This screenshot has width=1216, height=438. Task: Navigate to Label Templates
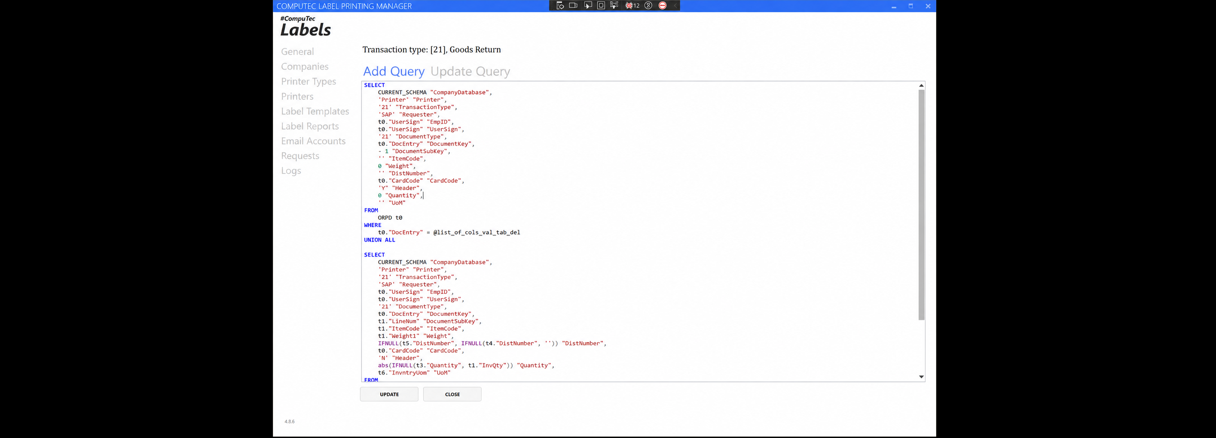pyautogui.click(x=315, y=111)
